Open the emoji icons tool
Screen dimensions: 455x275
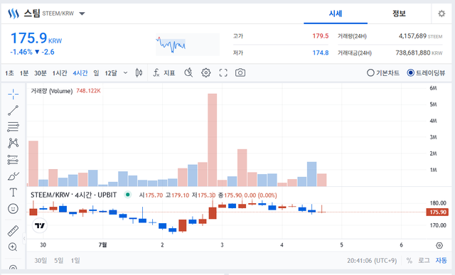tap(13, 209)
